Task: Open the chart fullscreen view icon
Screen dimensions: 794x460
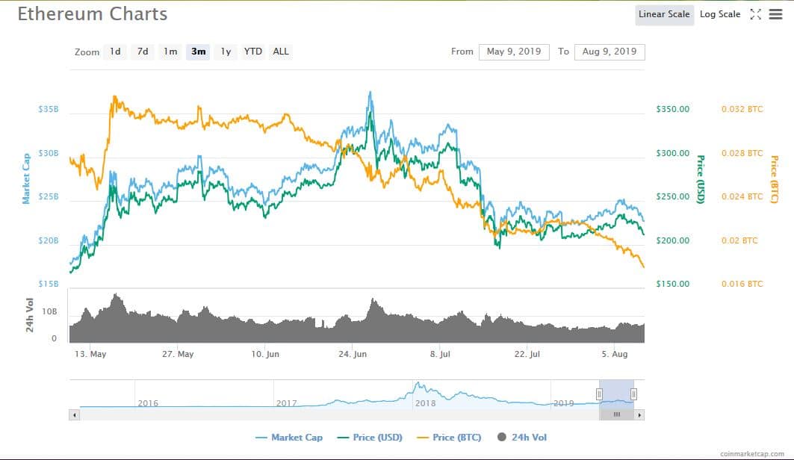Action: (755, 14)
